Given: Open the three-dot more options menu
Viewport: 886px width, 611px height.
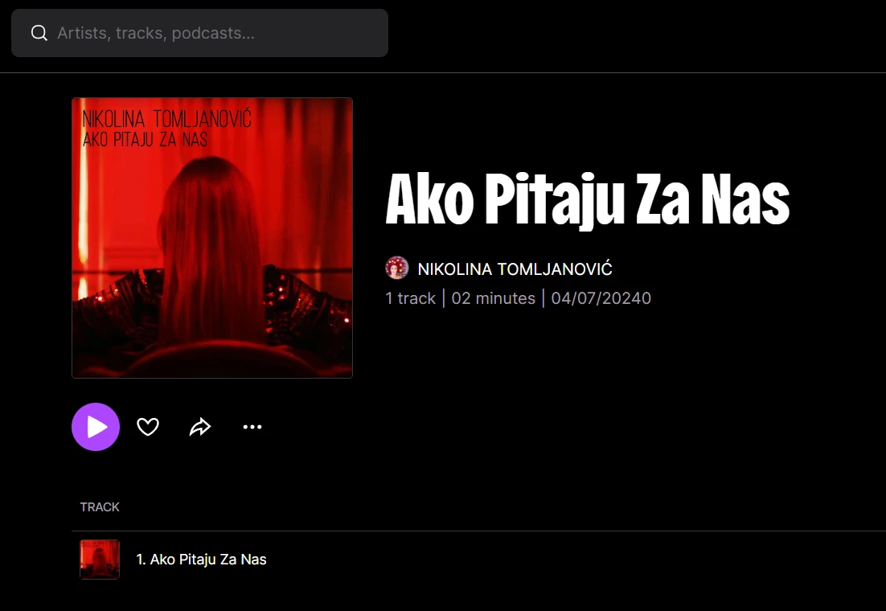Looking at the screenshot, I should pos(252,427).
